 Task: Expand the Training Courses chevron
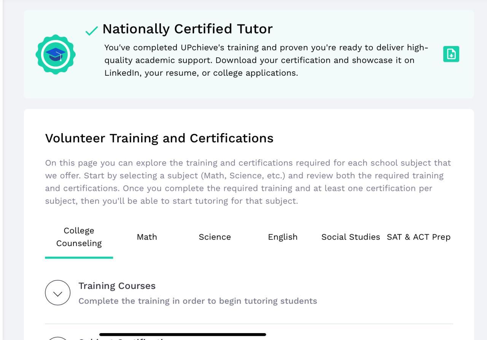(58, 293)
